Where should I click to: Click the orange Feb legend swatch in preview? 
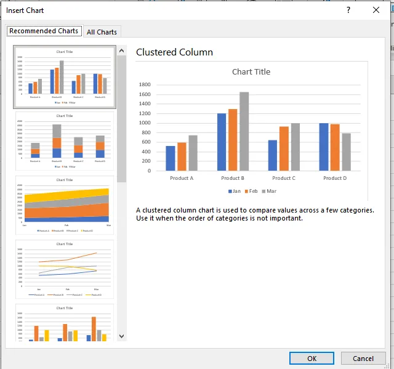[x=246, y=192]
